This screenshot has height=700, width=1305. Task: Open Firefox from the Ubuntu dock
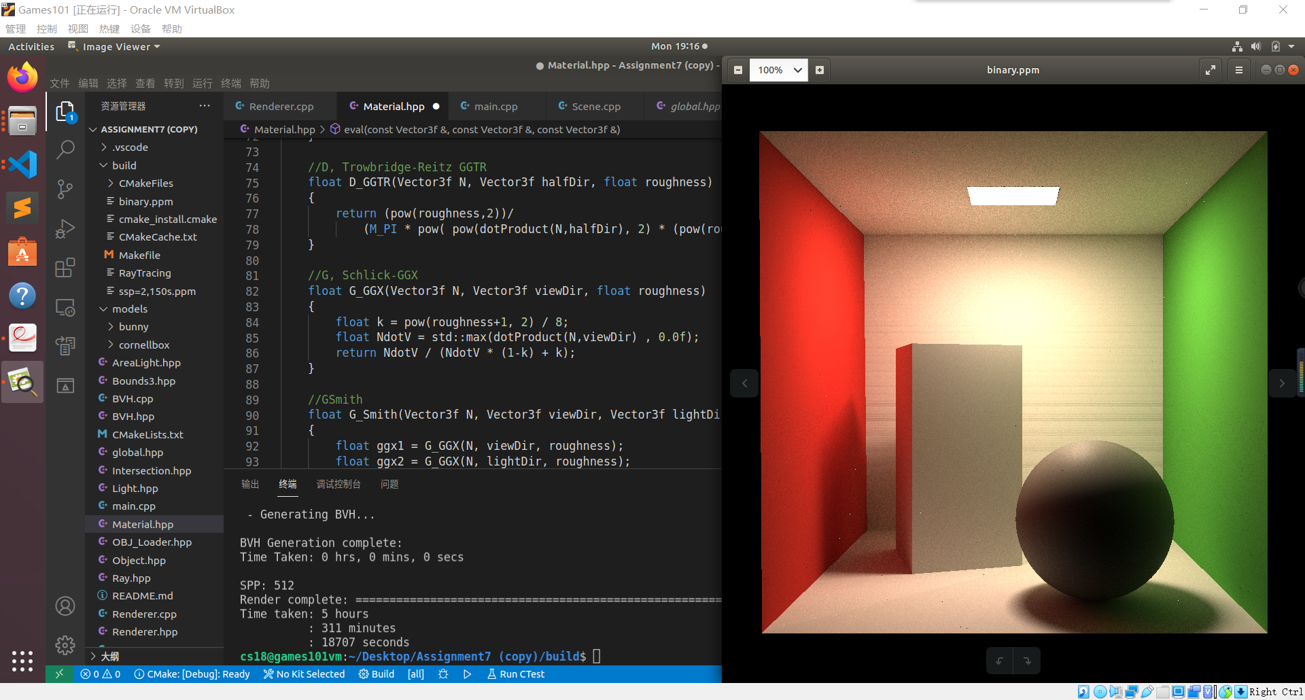pyautogui.click(x=22, y=77)
